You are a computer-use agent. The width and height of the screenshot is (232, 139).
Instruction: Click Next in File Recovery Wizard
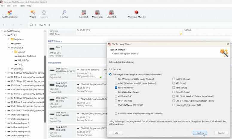(200, 133)
